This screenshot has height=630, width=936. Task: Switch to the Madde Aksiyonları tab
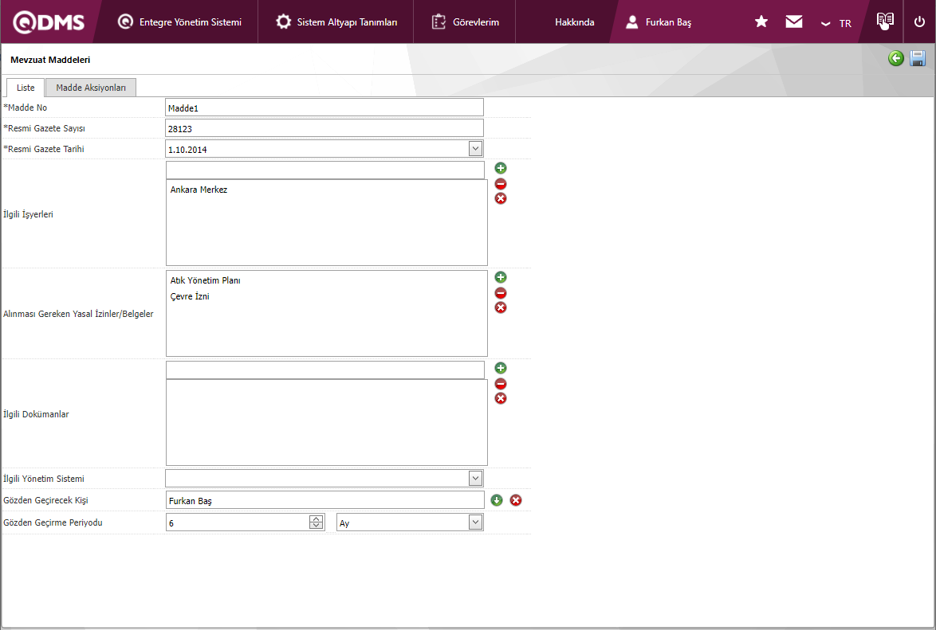coord(91,88)
